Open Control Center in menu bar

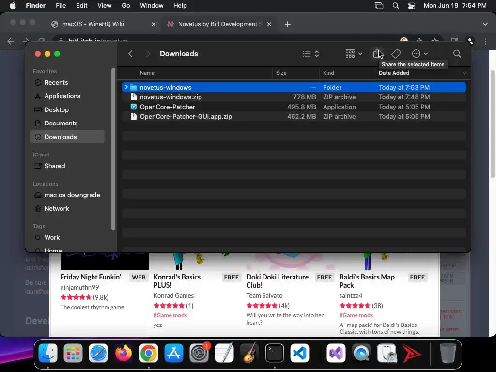[x=412, y=6]
